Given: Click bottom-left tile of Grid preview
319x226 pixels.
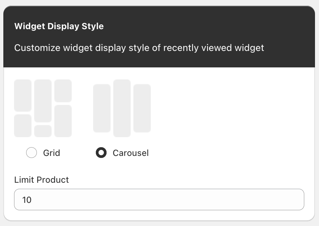Looking at the screenshot, I should [23, 126].
